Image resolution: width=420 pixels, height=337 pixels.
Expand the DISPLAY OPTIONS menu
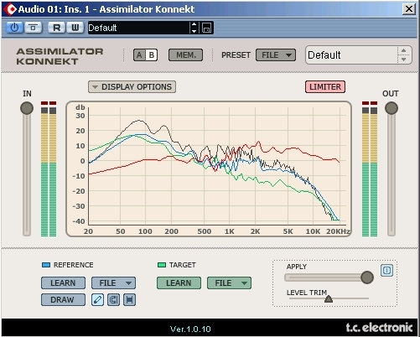point(132,86)
